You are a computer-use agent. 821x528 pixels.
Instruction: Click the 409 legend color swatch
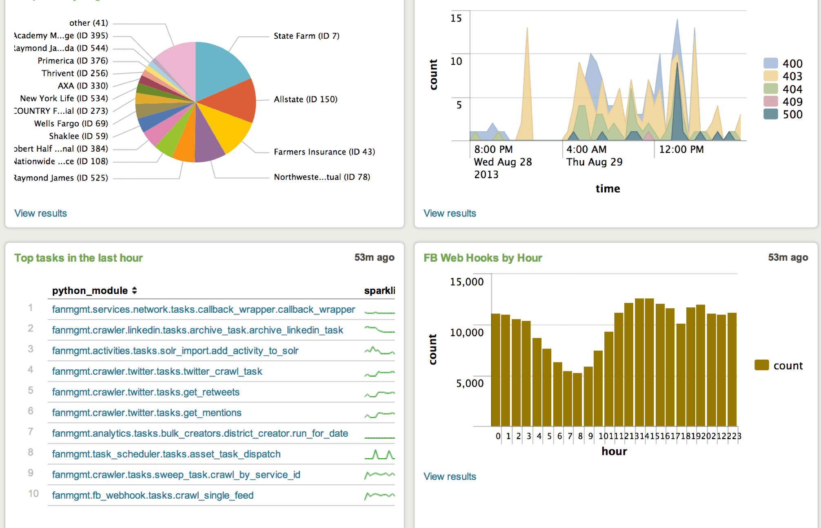point(770,102)
